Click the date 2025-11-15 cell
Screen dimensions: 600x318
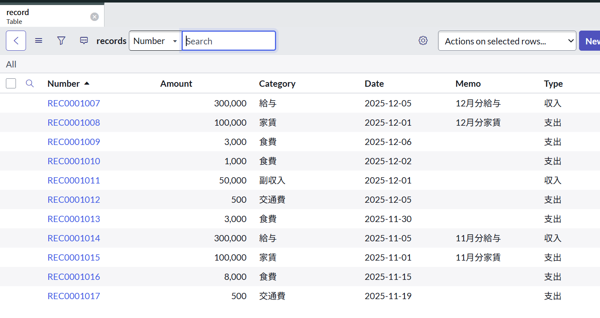tap(388, 277)
